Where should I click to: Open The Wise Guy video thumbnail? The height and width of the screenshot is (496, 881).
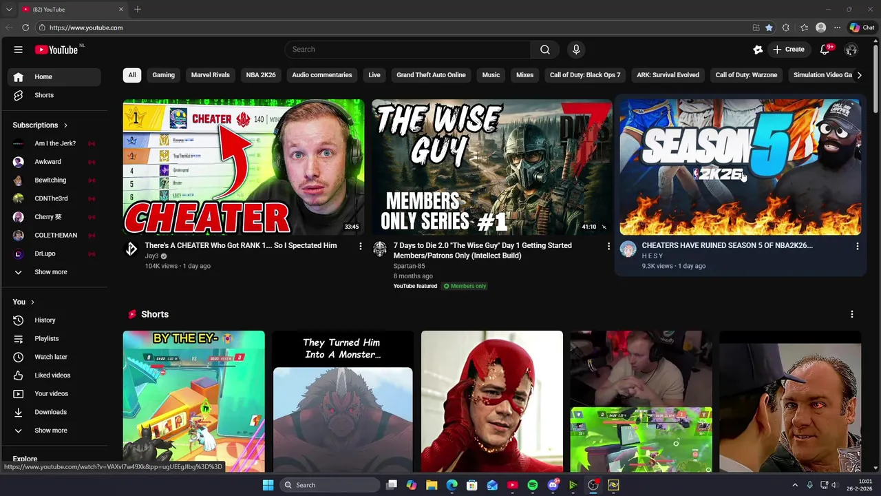pos(492,167)
